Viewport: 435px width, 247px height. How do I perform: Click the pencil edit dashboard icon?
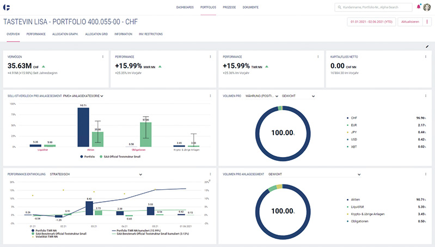click(427, 46)
